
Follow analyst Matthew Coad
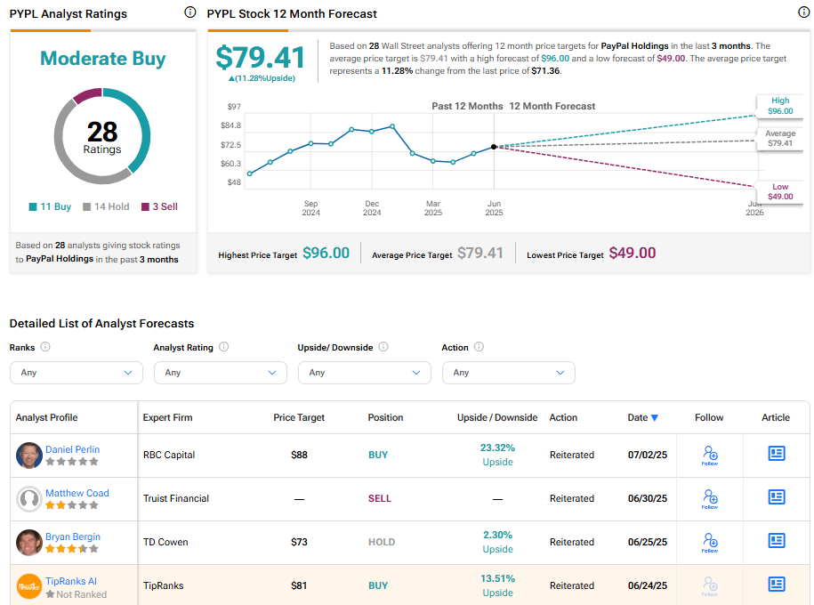pos(709,498)
